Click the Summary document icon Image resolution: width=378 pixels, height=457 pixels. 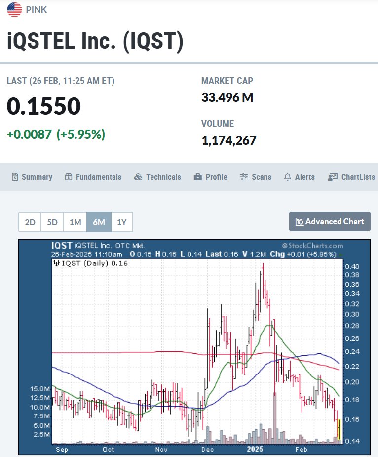[x=15, y=177]
